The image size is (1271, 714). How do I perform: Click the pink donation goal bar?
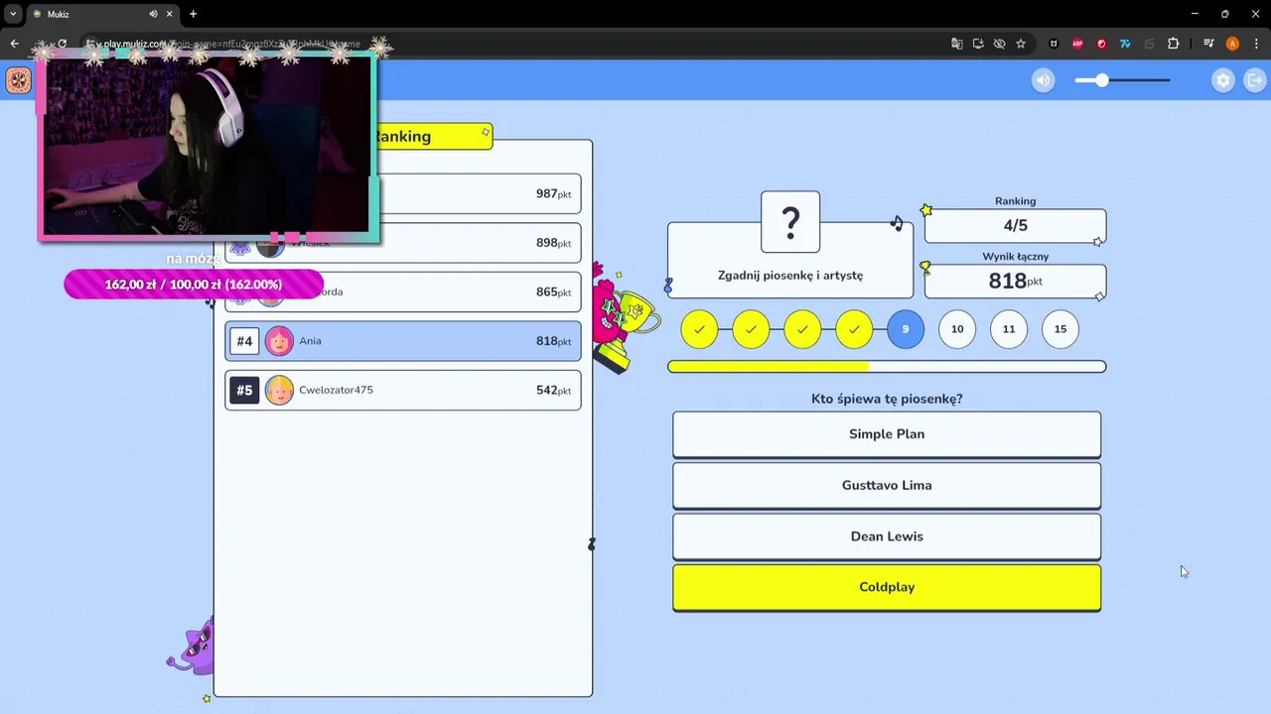194,285
